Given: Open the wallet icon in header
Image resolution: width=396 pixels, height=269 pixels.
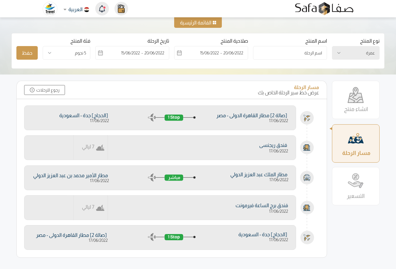Looking at the screenshot, I should point(121,9).
